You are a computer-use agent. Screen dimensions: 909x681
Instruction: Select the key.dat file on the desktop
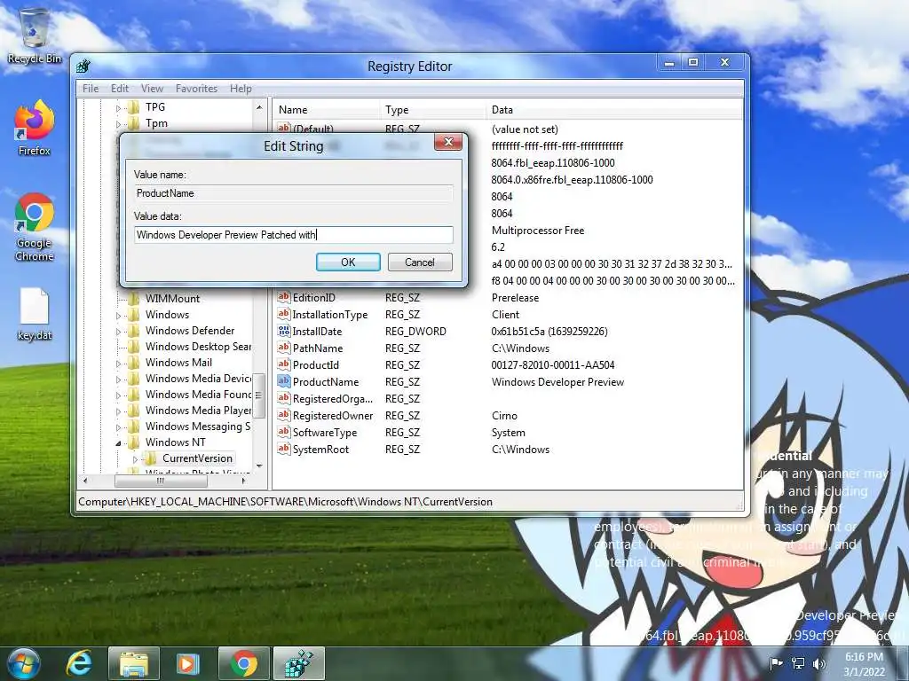35,313
